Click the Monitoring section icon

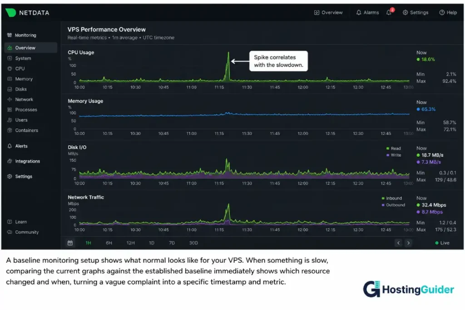coord(10,35)
